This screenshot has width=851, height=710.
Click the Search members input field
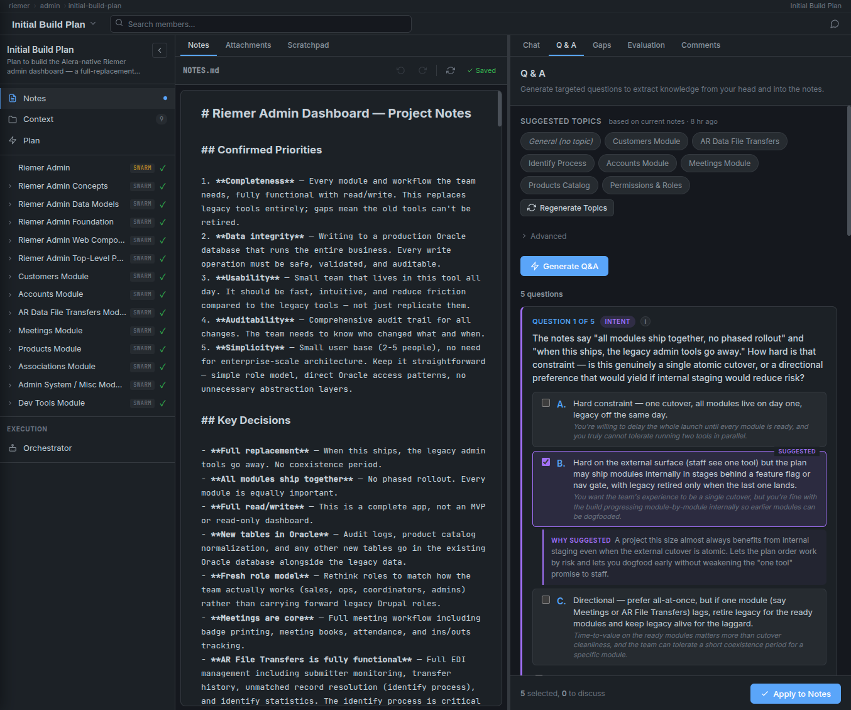(261, 24)
